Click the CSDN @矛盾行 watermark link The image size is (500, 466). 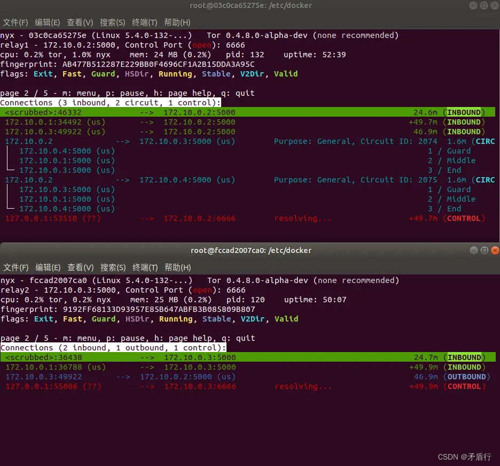pos(464,457)
